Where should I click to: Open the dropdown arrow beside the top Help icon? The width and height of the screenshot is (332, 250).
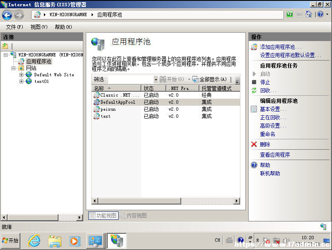[327, 15]
